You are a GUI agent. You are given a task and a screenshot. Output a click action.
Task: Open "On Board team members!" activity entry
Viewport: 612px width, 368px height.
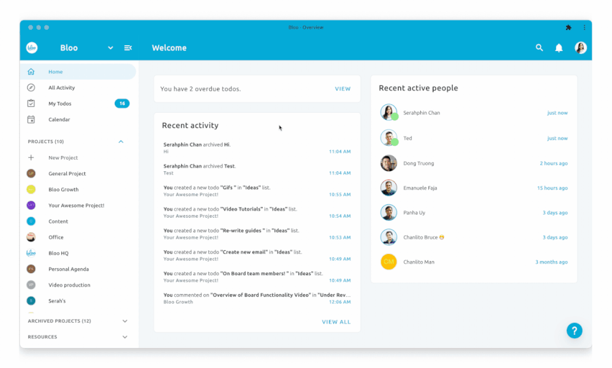coord(257,276)
